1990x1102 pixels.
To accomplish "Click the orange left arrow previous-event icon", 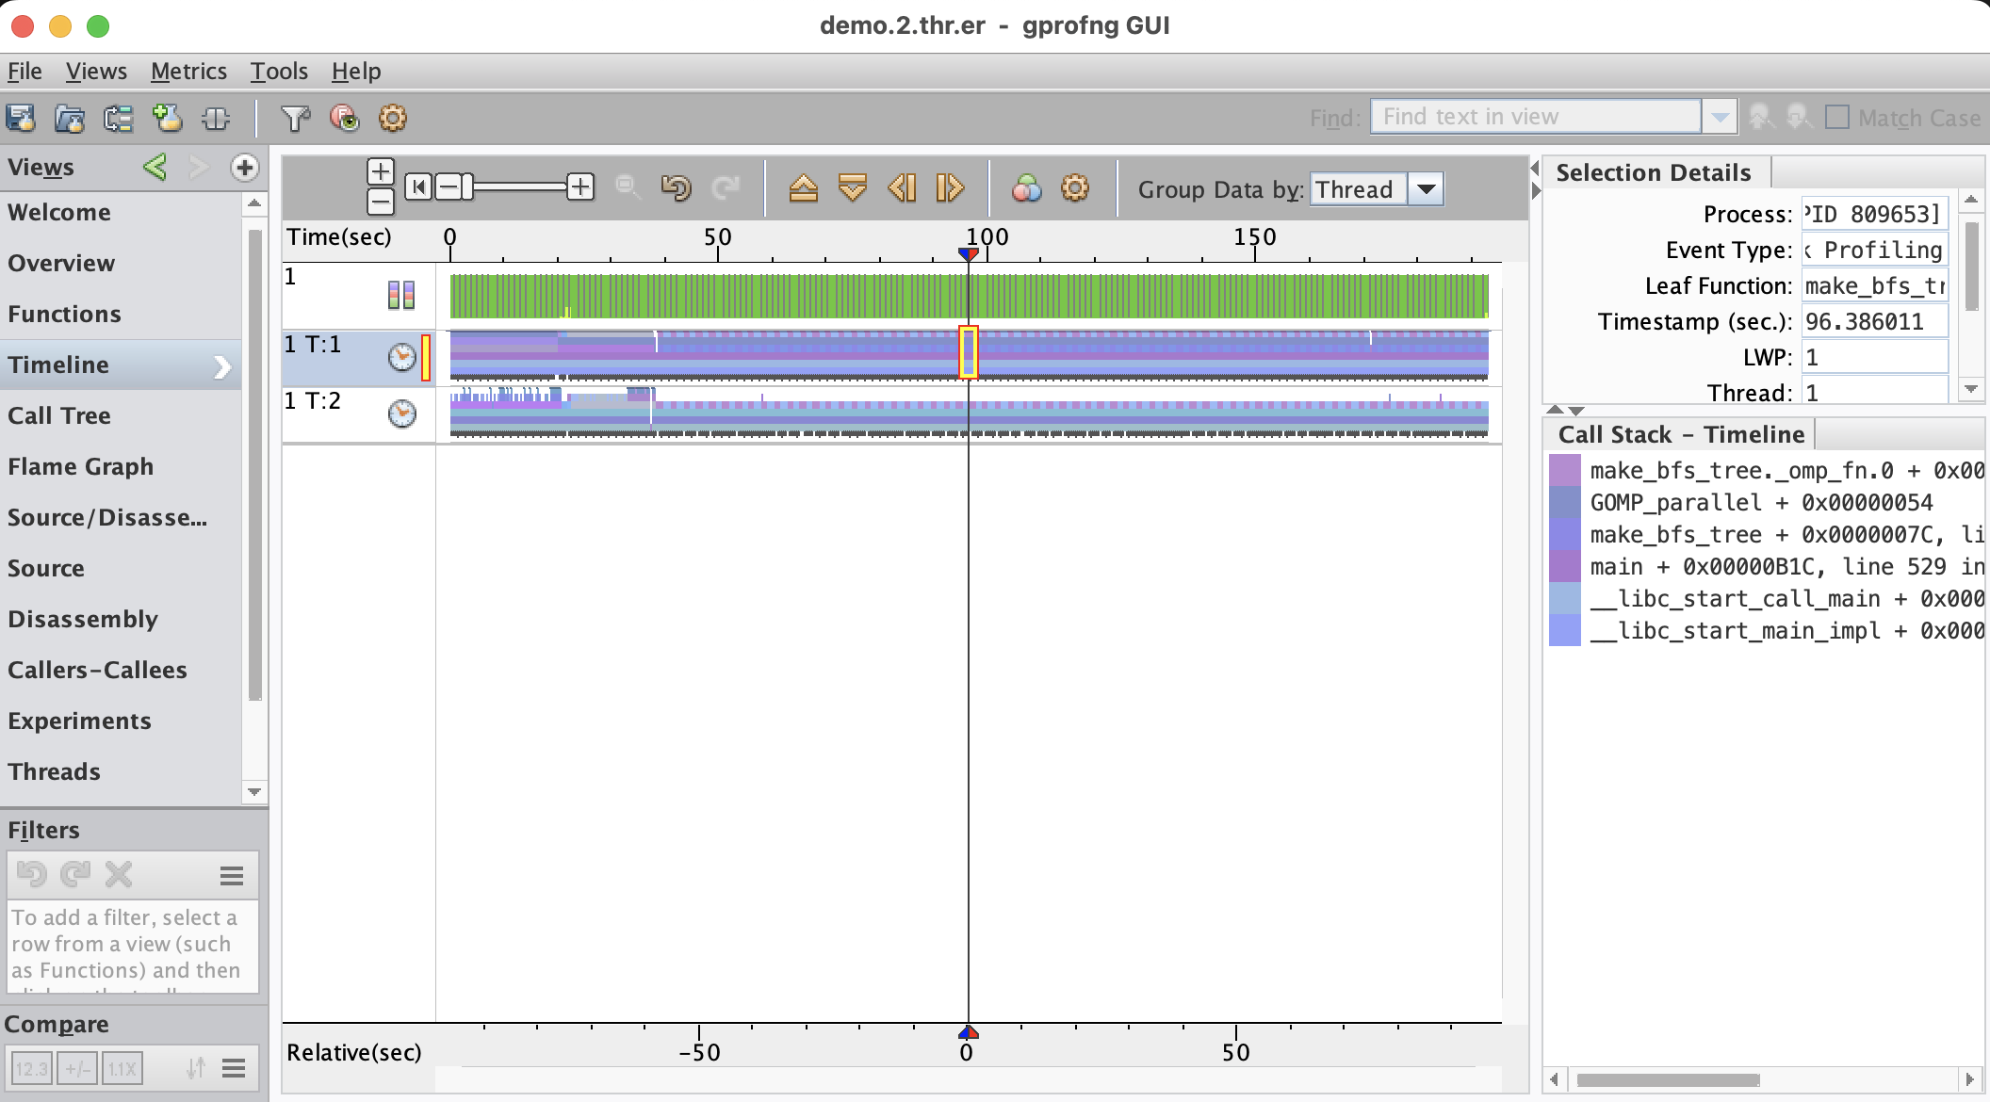I will pyautogui.click(x=902, y=188).
